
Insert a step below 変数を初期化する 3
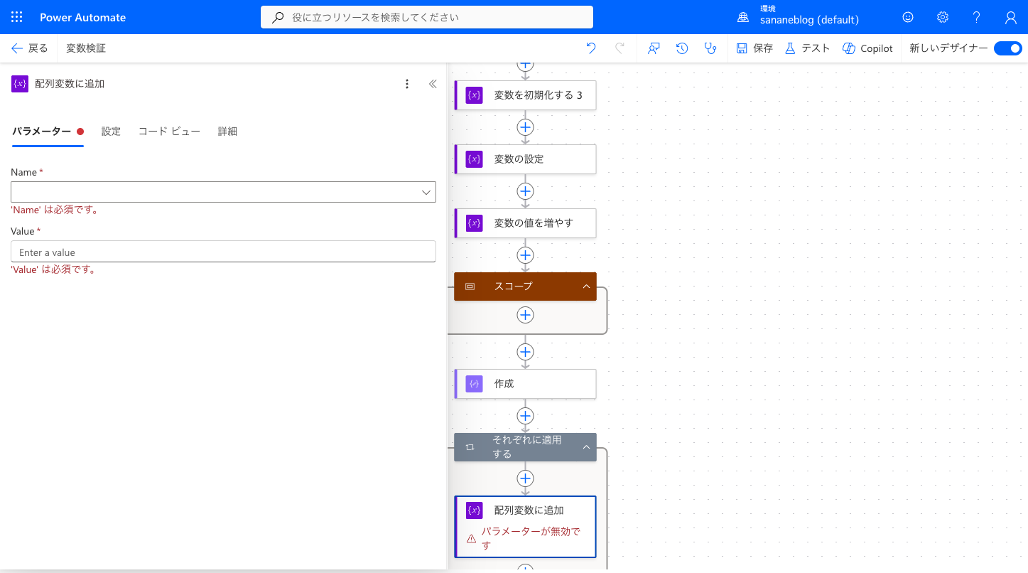tap(525, 127)
